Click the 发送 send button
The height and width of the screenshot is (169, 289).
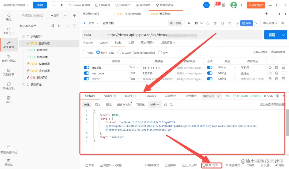pos(272,35)
